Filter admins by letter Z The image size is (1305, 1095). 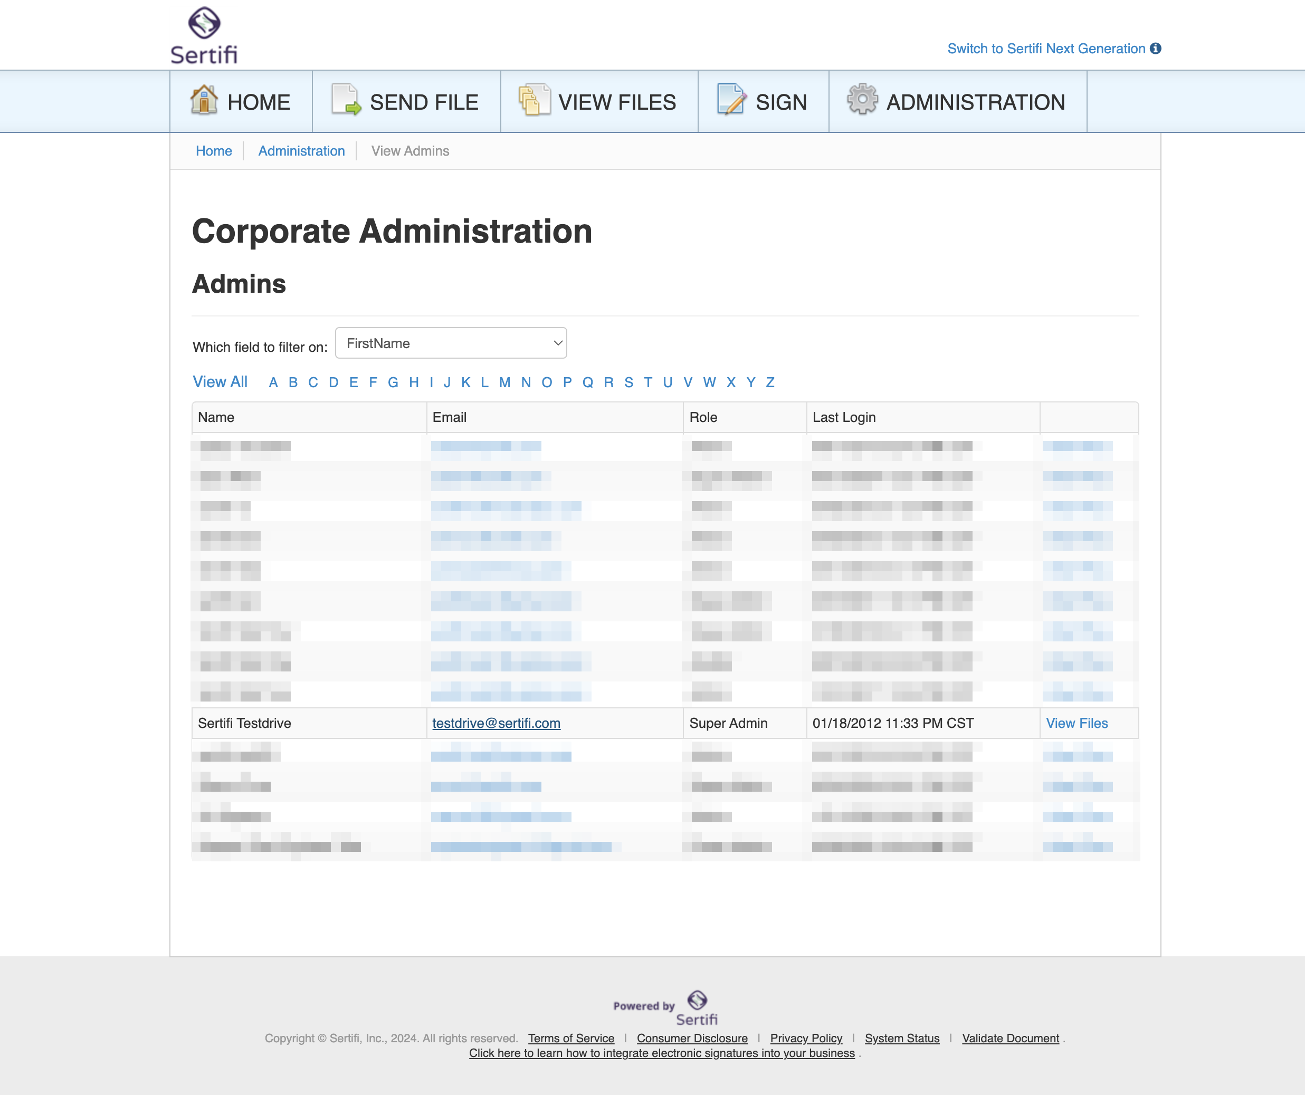pos(770,382)
